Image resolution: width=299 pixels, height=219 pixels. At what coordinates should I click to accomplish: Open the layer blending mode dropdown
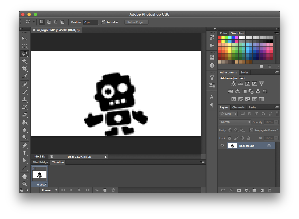235,122
